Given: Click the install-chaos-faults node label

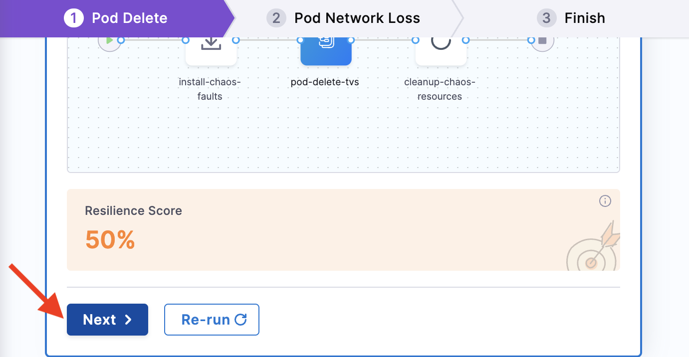Looking at the screenshot, I should pyautogui.click(x=210, y=89).
